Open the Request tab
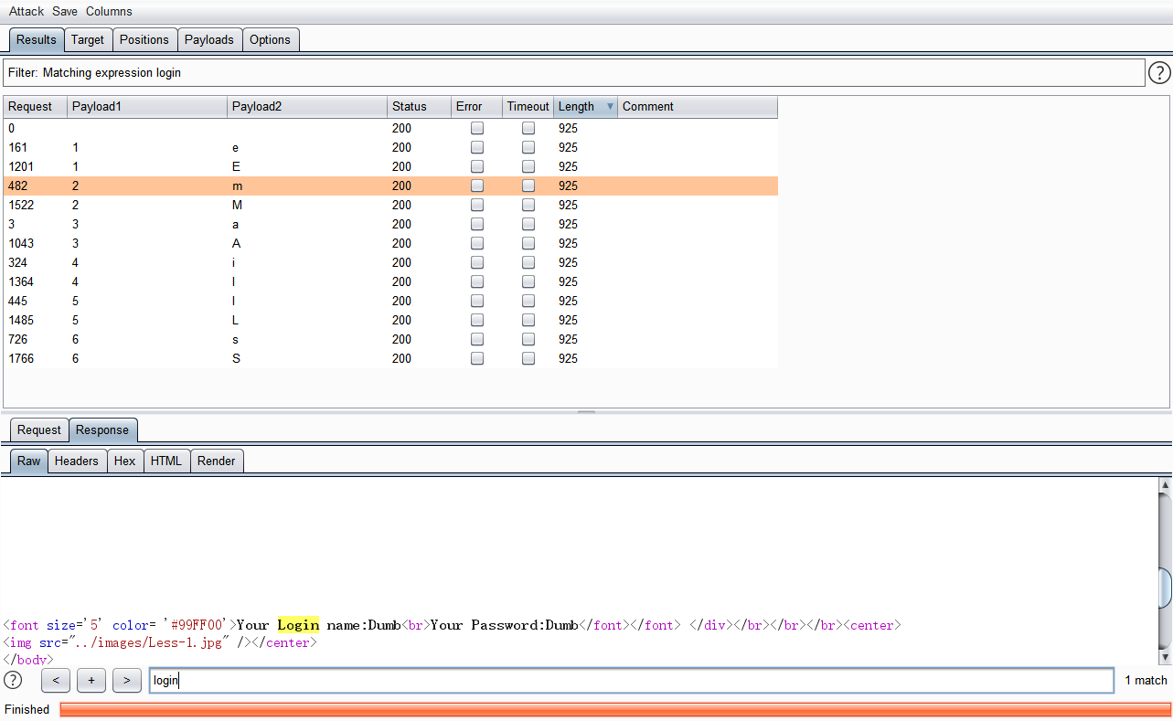Viewport: 1173px width, 721px height. 39,429
